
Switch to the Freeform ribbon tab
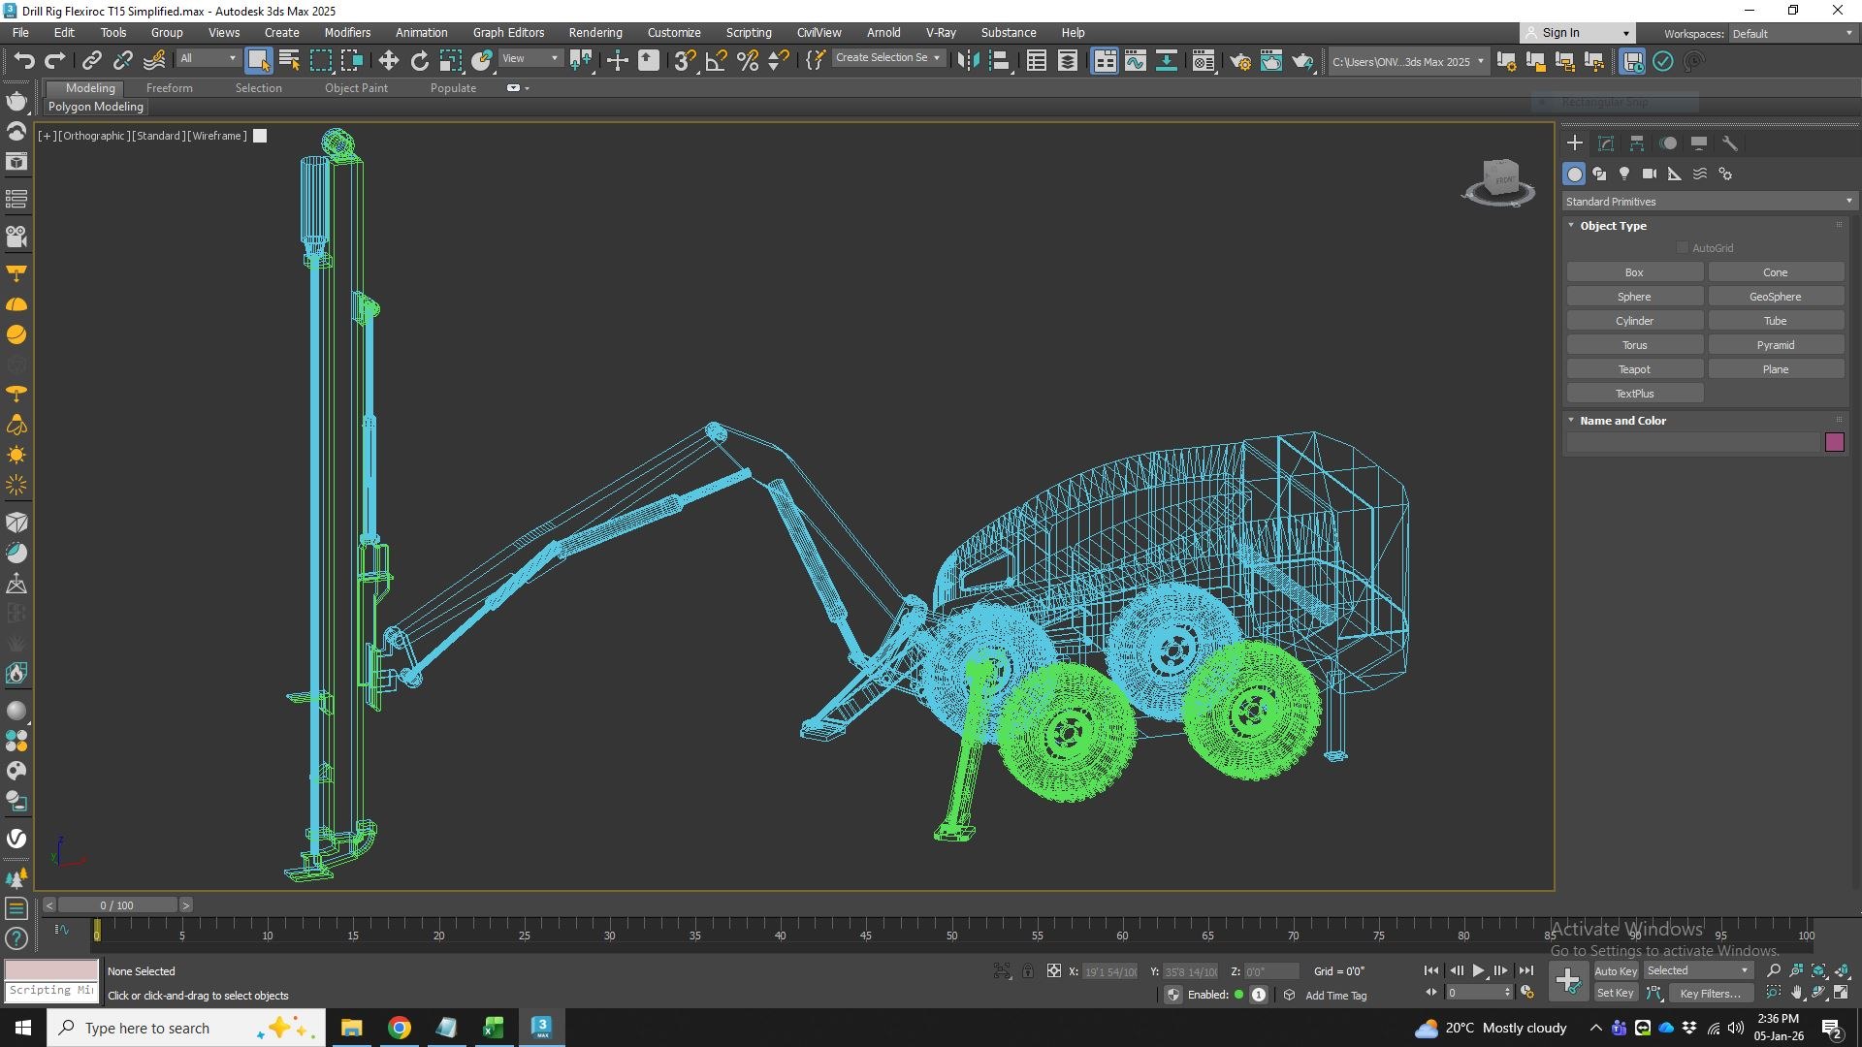click(170, 88)
